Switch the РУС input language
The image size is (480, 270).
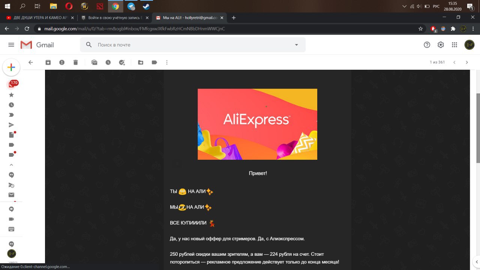[436, 6]
